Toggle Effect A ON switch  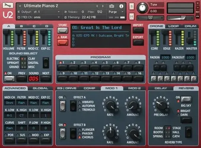click(x=63, y=106)
